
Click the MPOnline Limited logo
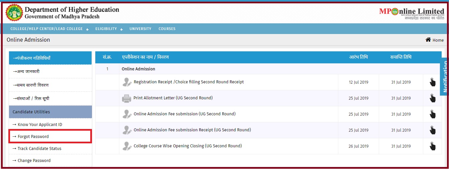411,13
